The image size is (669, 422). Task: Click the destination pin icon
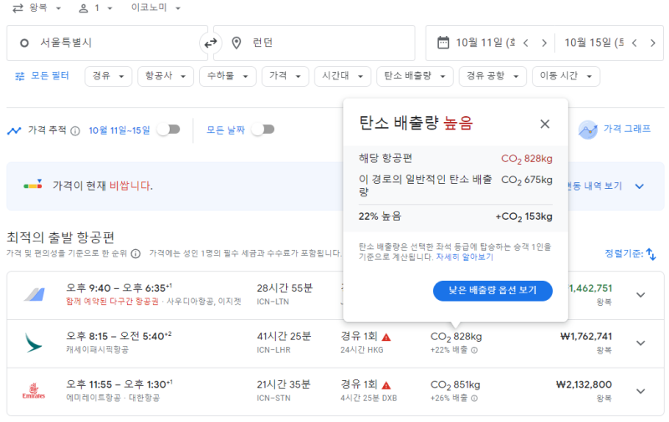237,43
